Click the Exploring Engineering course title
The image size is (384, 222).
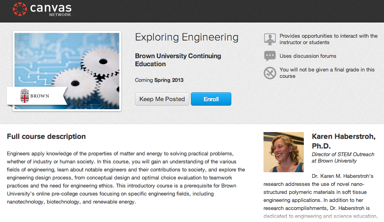tap(187, 38)
